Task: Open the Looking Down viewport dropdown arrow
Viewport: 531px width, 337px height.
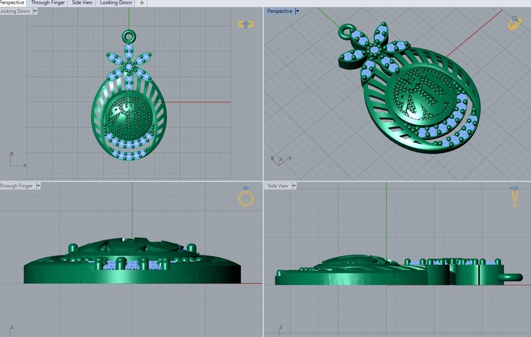Action: click(35, 12)
